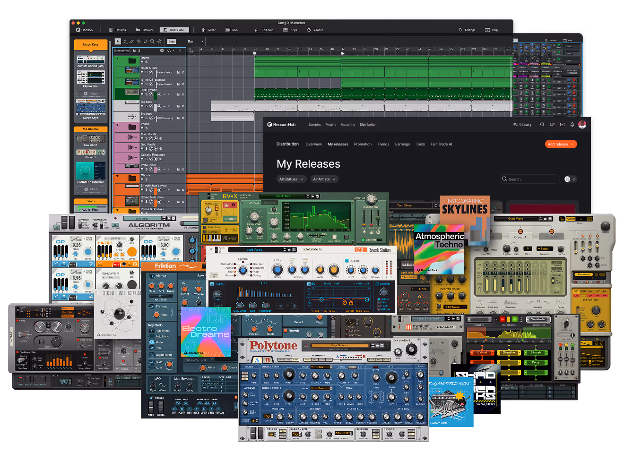The height and width of the screenshot is (461, 624).
Task: Enable record on 909 Cymbals track
Action: (x=159, y=94)
